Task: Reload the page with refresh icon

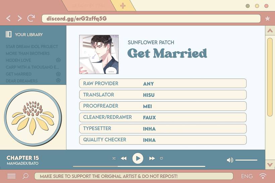Action: 31,18
